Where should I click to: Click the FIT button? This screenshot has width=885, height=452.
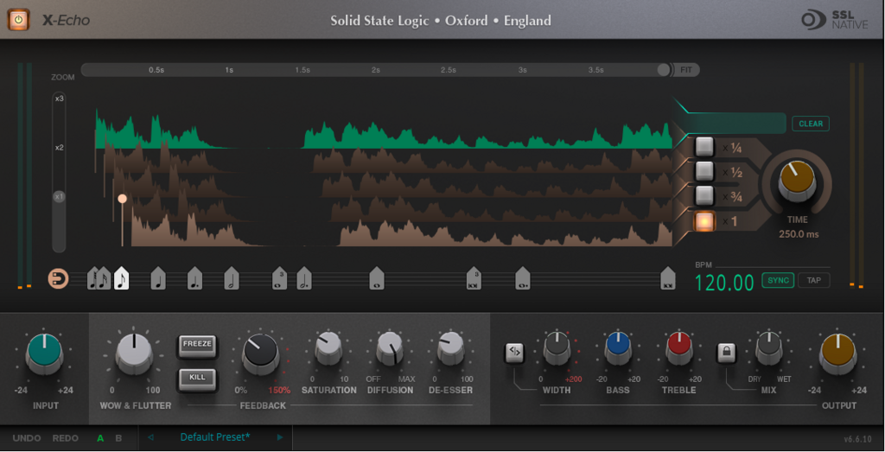pos(686,70)
